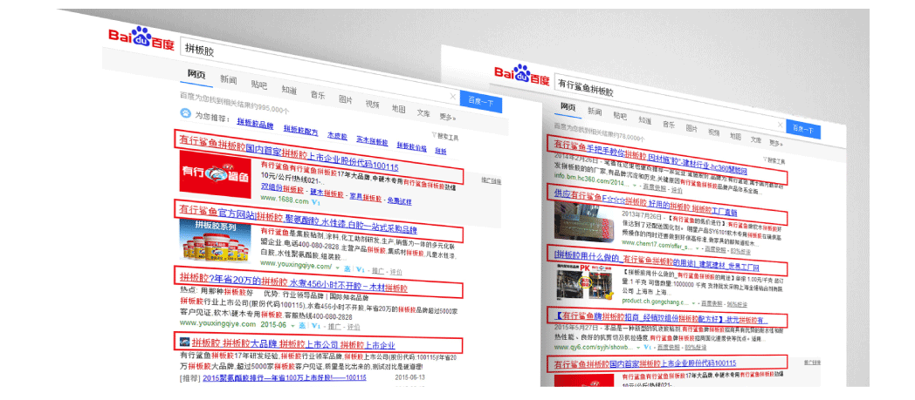
Task: Click link 2015聚氨酯胶排行—年省100万上市好胶
Action: click(284, 377)
